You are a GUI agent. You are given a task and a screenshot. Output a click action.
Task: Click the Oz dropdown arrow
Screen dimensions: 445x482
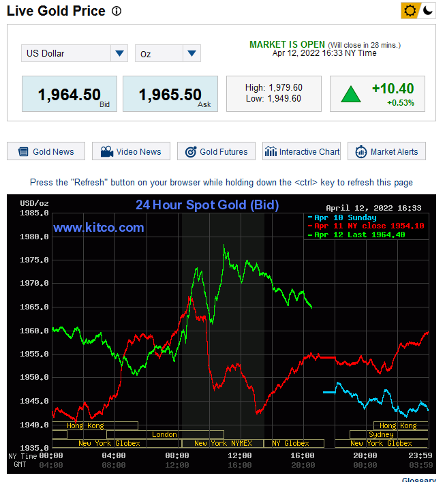click(191, 53)
